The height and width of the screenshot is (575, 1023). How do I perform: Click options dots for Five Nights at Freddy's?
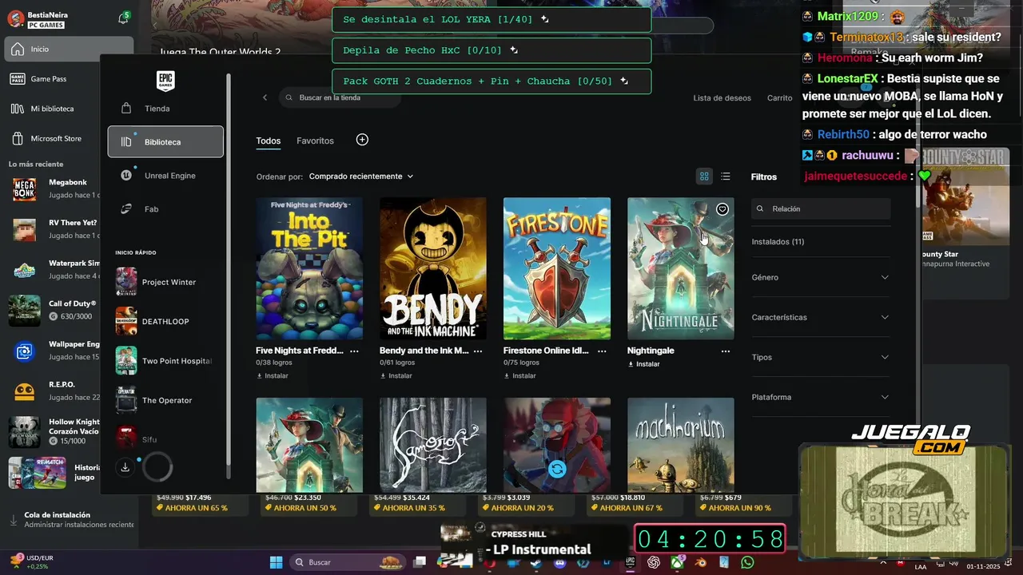[x=354, y=351]
